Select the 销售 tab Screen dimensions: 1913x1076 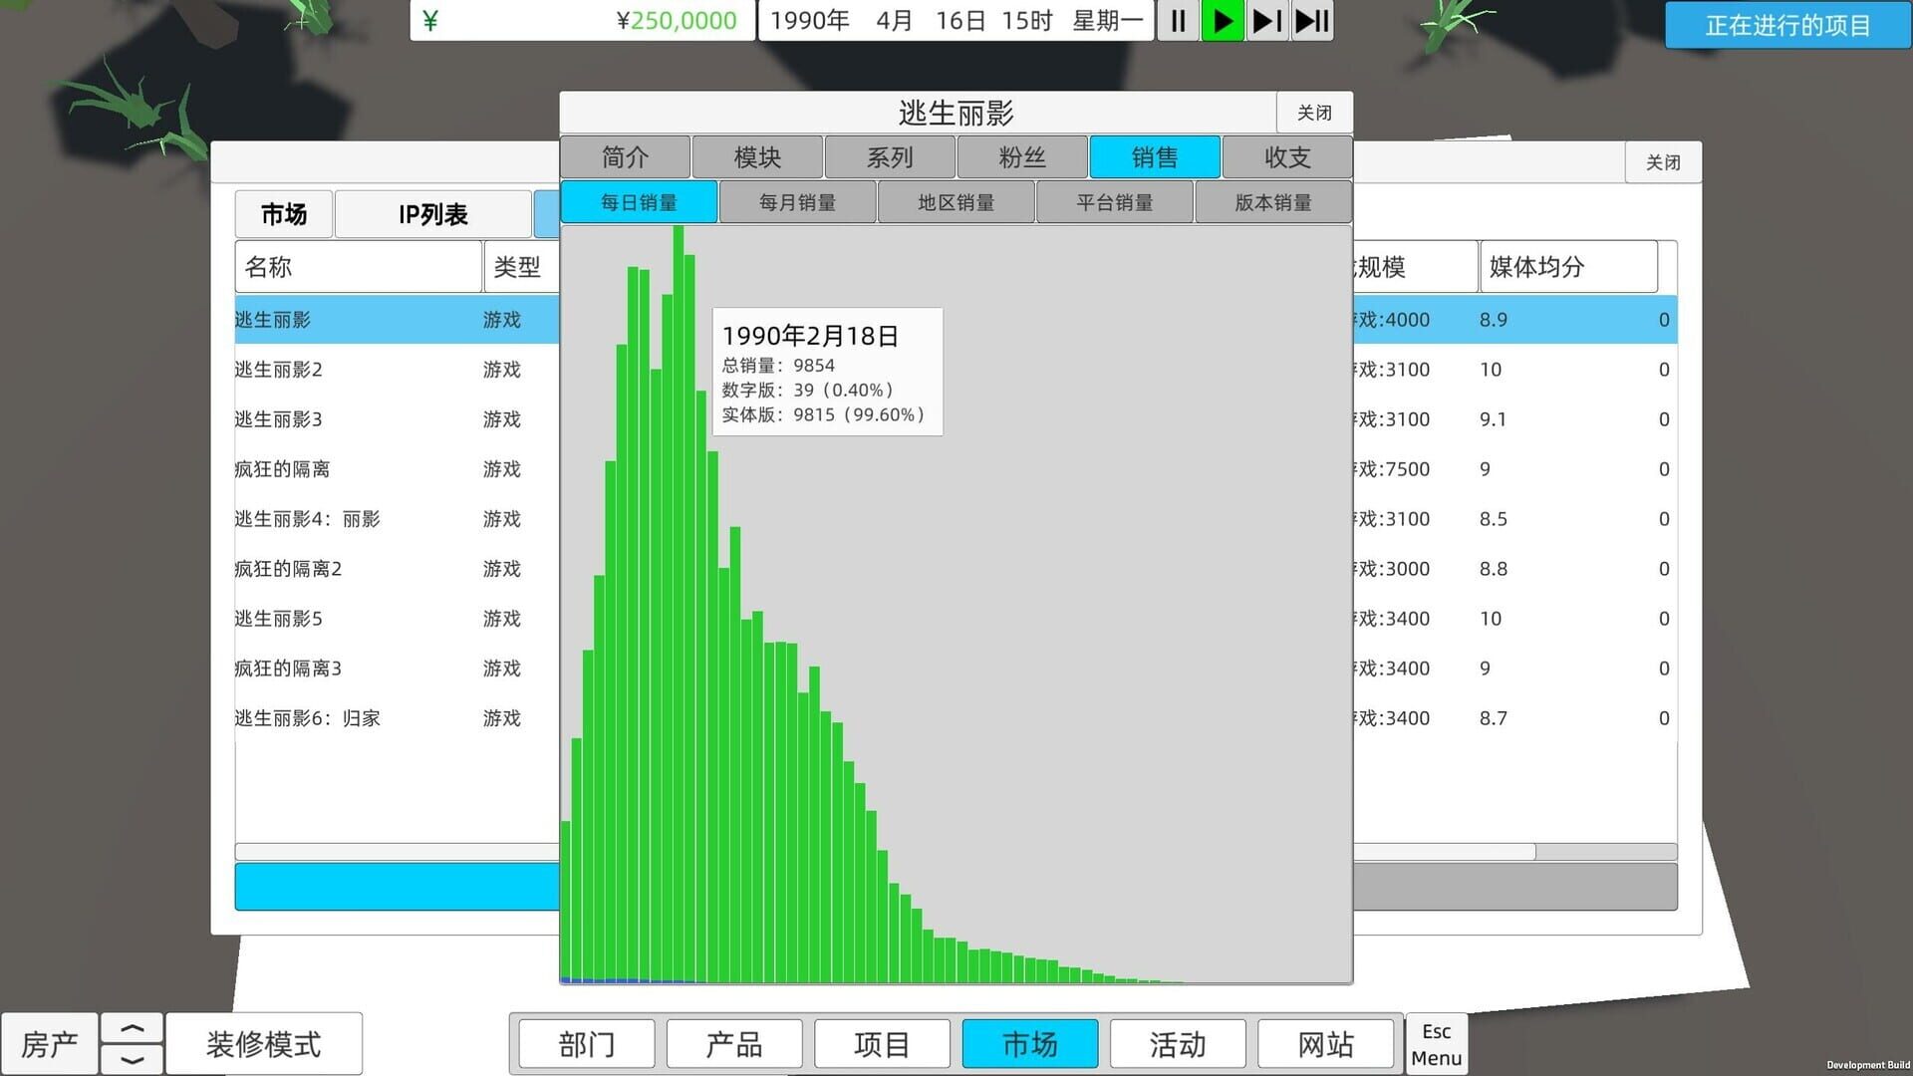[1155, 157]
